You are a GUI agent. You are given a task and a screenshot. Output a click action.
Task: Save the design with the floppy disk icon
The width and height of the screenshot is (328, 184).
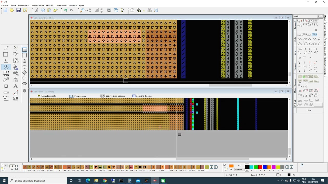click(x=18, y=10)
